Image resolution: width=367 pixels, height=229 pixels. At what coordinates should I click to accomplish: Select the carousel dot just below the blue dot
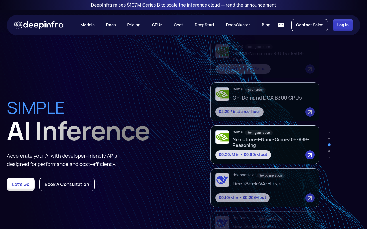coord(329,151)
